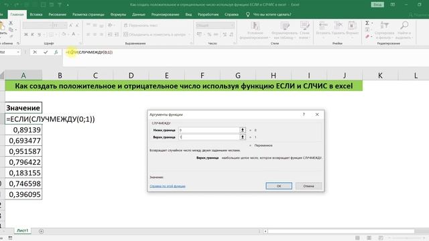
Task: Open the Число group dialog launcher
Action: (x=235, y=43)
